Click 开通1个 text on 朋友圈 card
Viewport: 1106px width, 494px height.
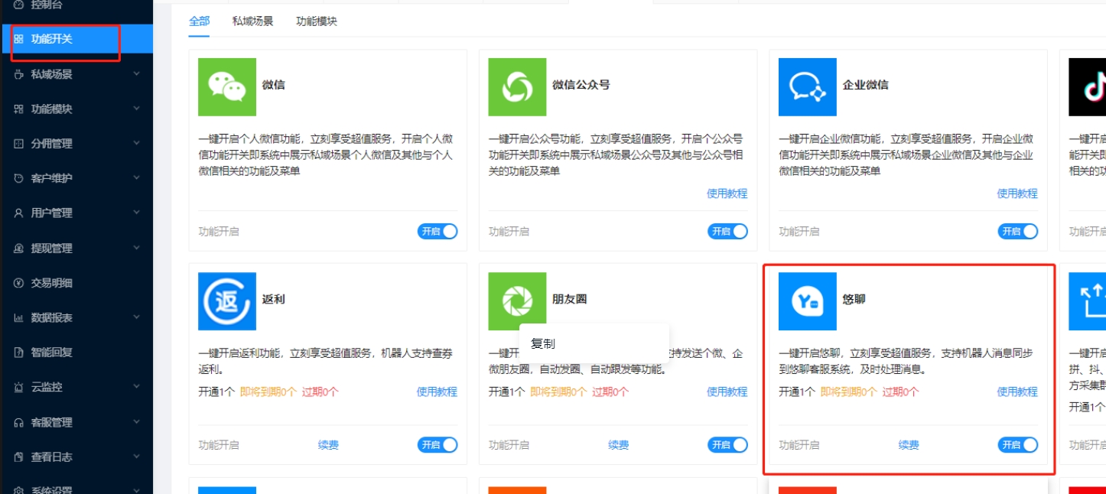(x=507, y=392)
